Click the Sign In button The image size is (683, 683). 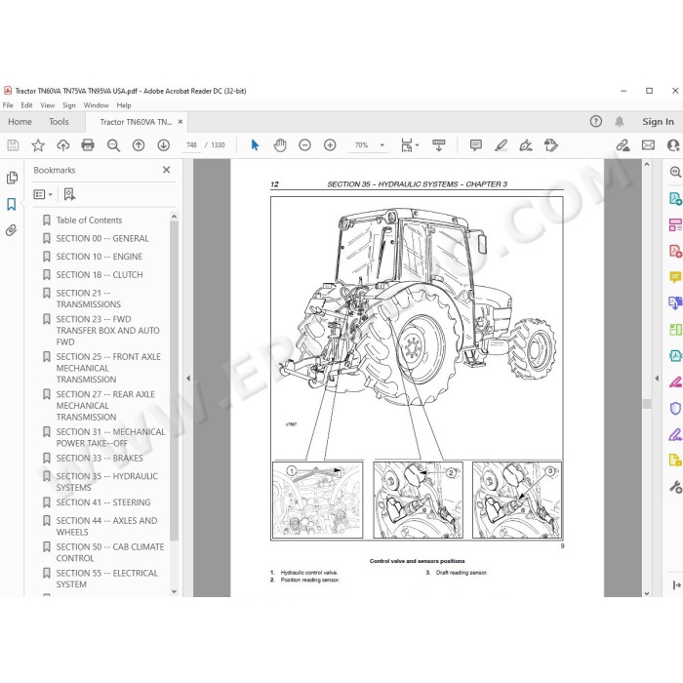(x=658, y=122)
